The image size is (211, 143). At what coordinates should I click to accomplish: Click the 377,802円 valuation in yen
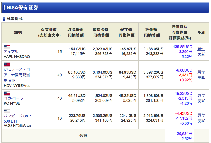154,77
